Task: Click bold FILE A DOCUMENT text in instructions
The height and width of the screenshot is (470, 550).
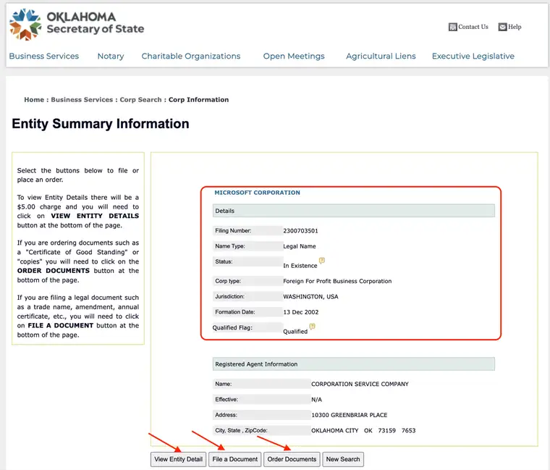Action: pyautogui.click(x=60, y=325)
